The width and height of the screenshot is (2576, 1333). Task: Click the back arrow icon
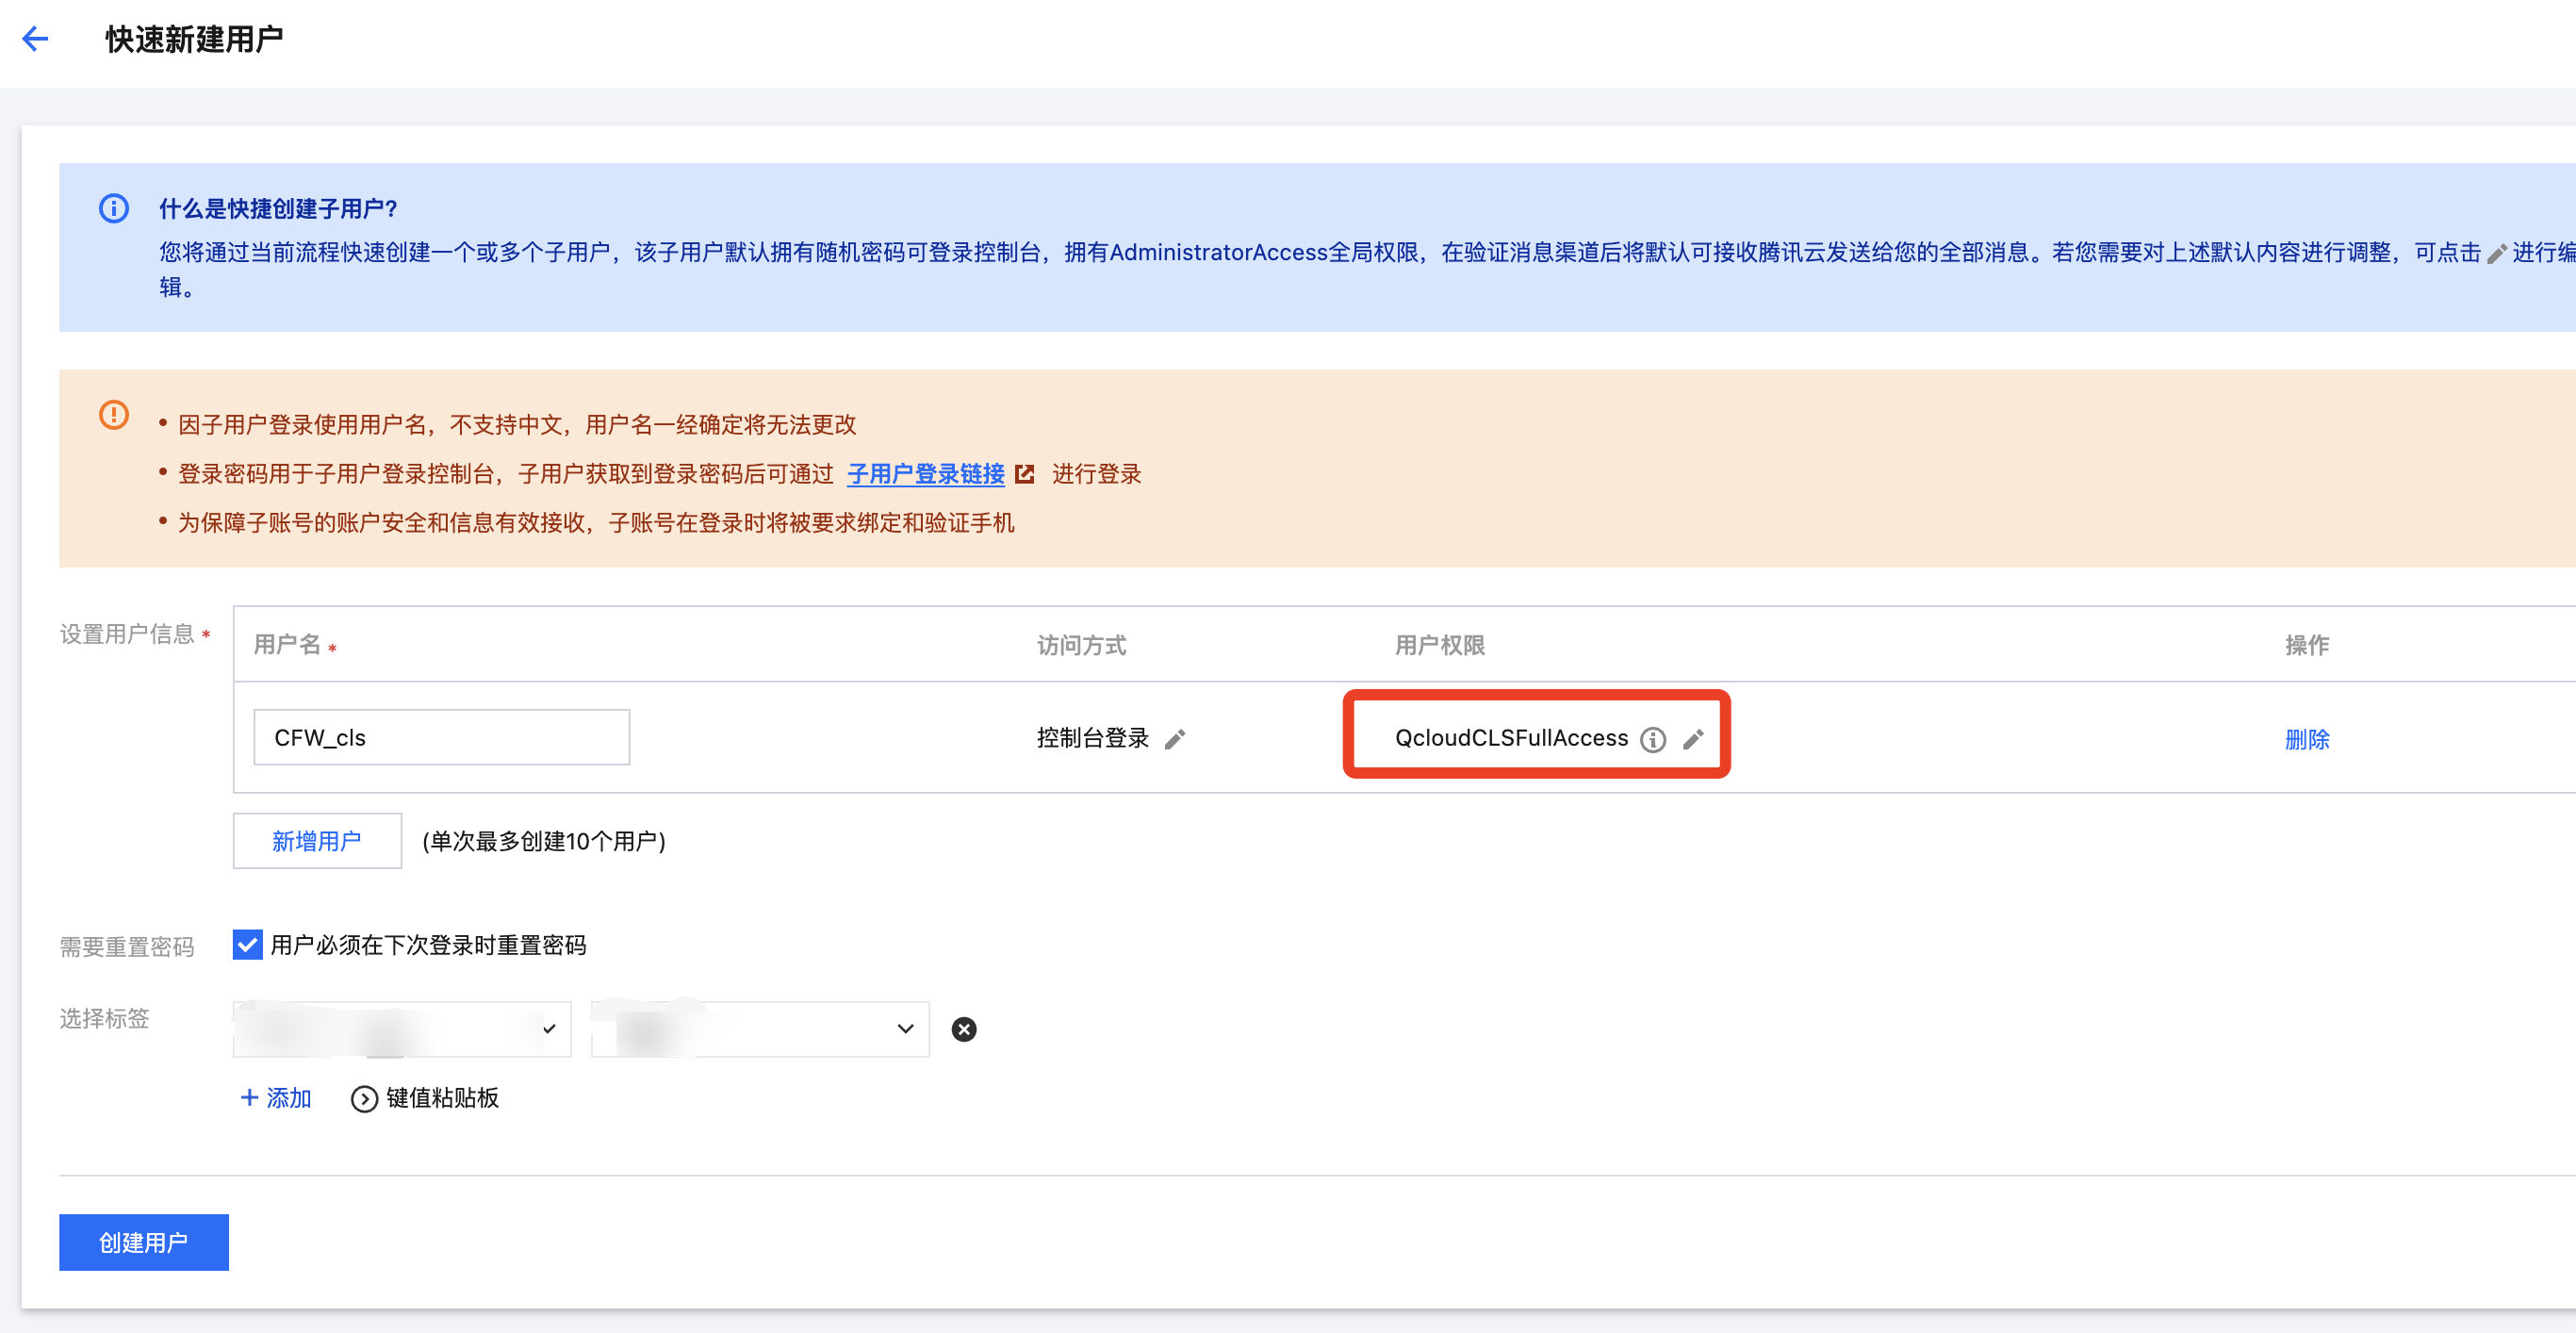point(35,39)
